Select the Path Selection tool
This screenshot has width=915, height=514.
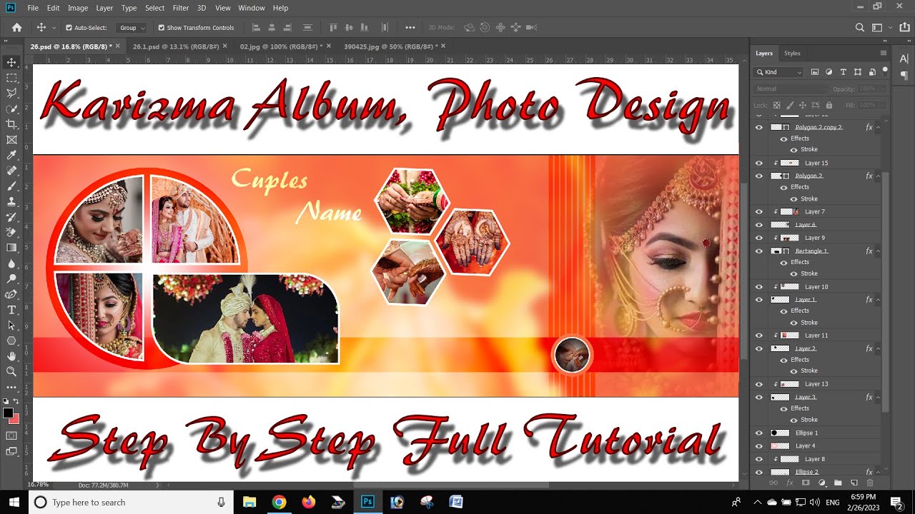pyautogui.click(x=11, y=325)
